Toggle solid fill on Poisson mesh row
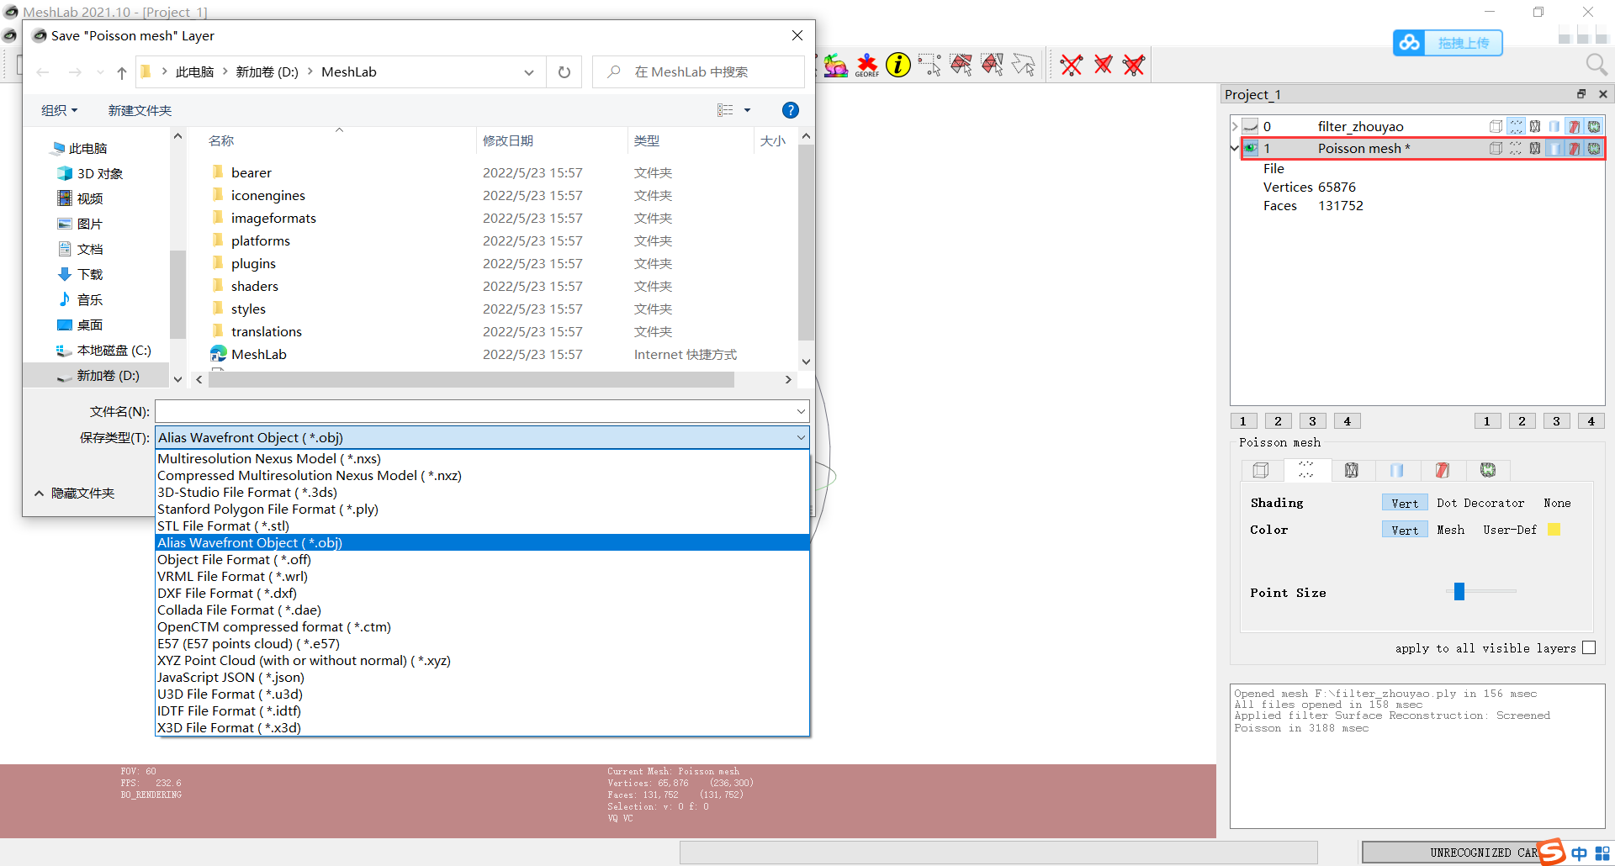 (1554, 149)
